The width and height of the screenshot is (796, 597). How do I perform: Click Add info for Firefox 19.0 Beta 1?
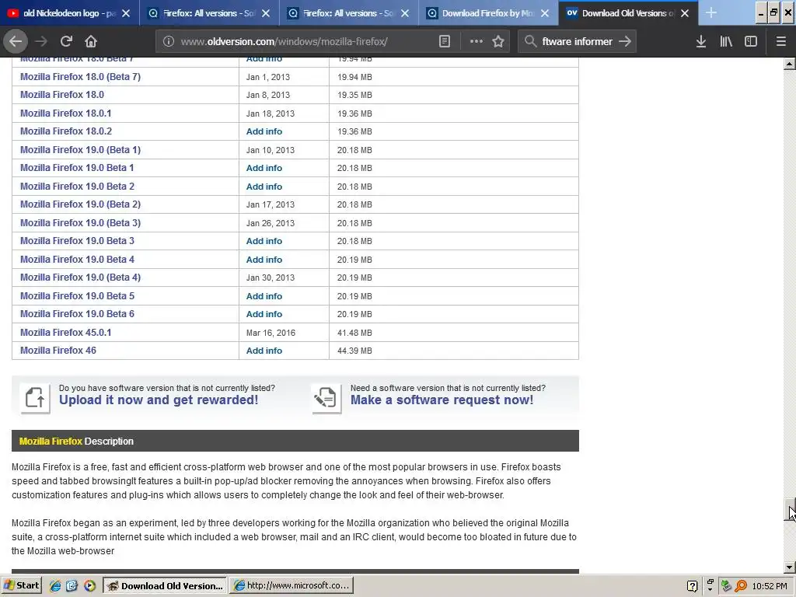coord(264,168)
